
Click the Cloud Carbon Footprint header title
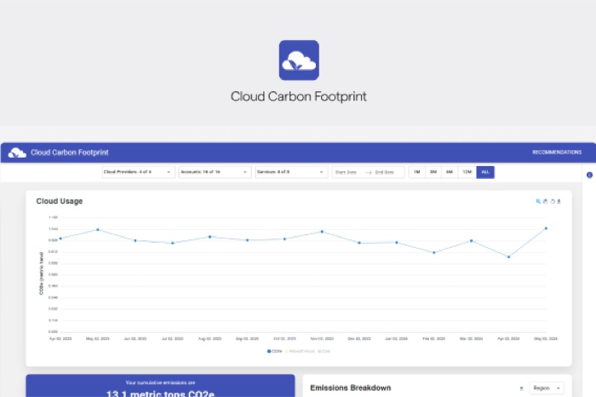point(70,152)
